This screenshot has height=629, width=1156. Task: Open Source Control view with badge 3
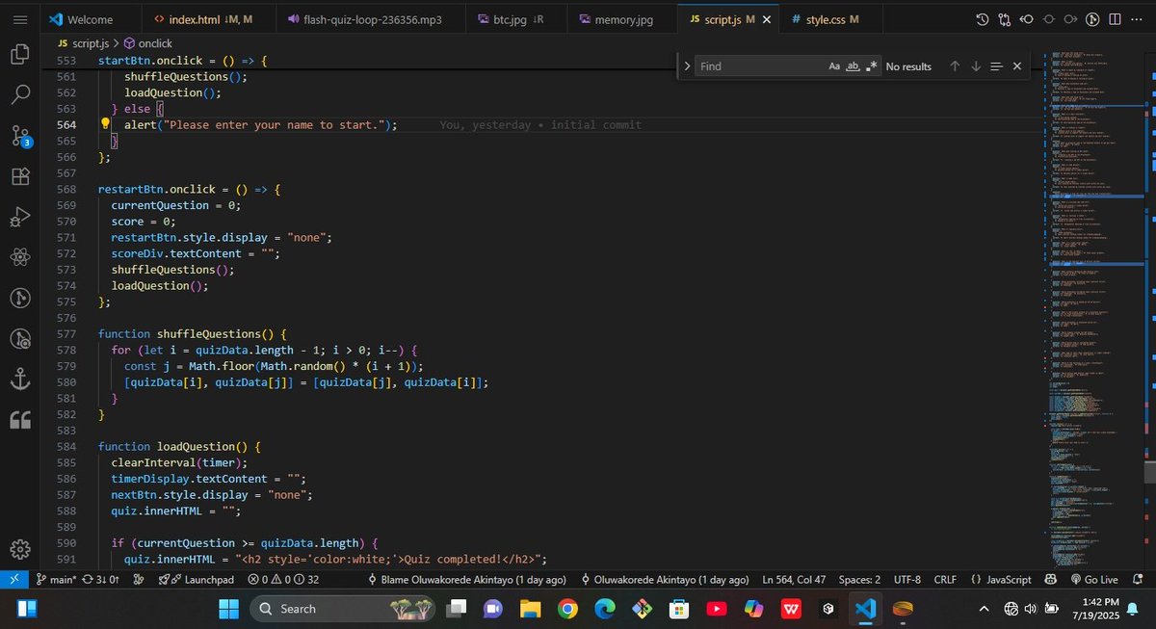point(20,135)
